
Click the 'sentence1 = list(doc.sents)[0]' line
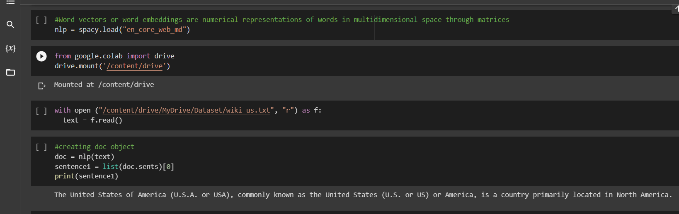pos(114,166)
